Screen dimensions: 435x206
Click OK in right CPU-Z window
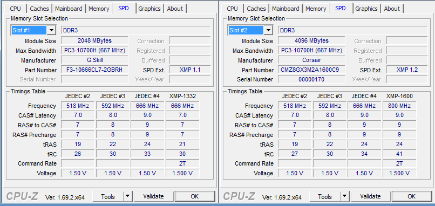click(412, 197)
